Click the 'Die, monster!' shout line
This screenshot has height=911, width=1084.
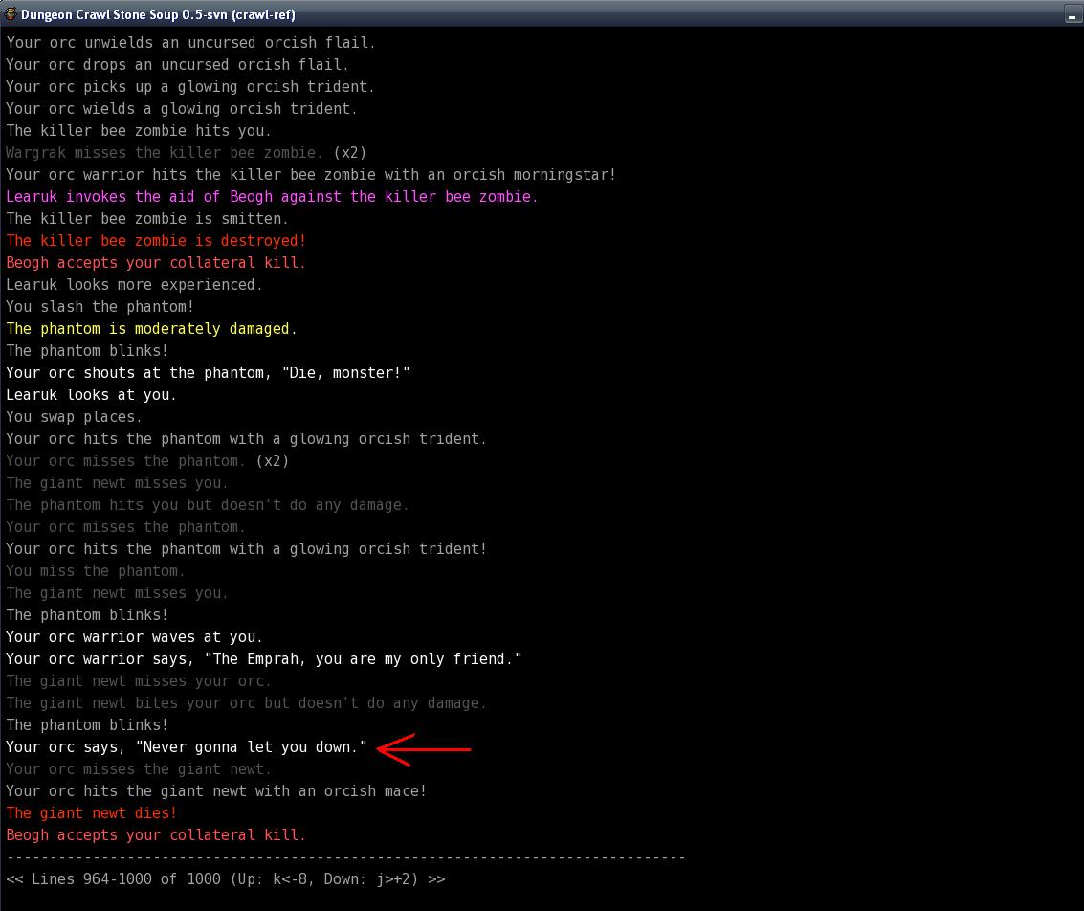pyautogui.click(x=208, y=373)
